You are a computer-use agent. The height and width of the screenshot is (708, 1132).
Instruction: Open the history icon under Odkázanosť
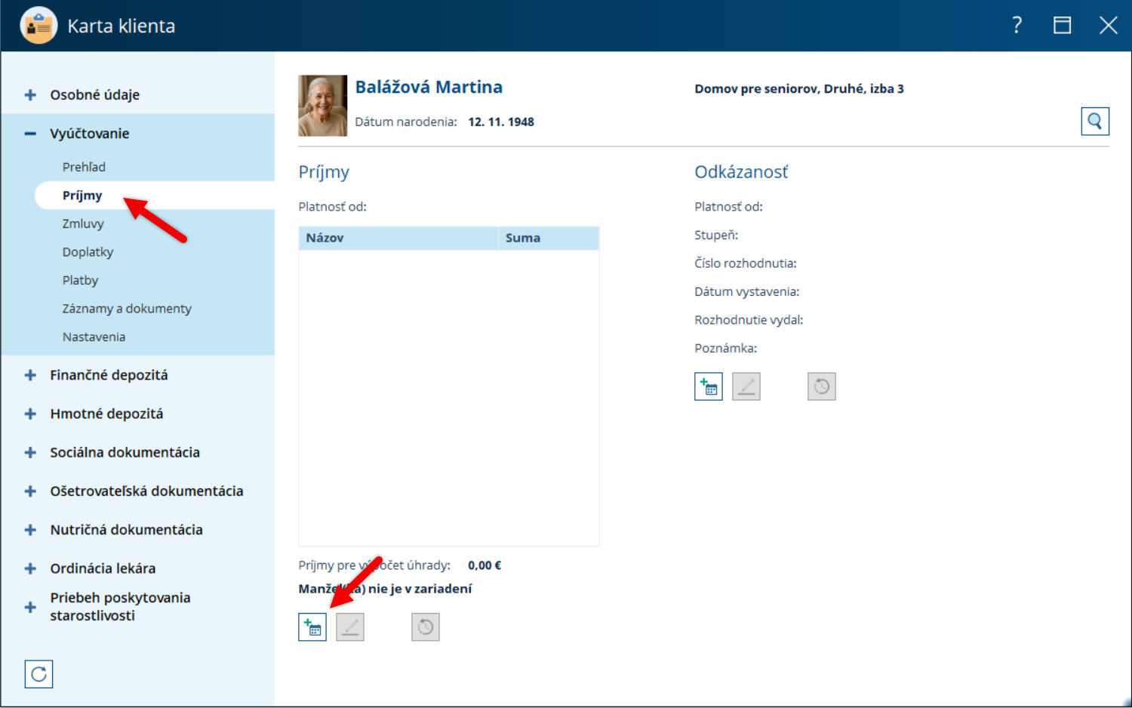(x=822, y=386)
